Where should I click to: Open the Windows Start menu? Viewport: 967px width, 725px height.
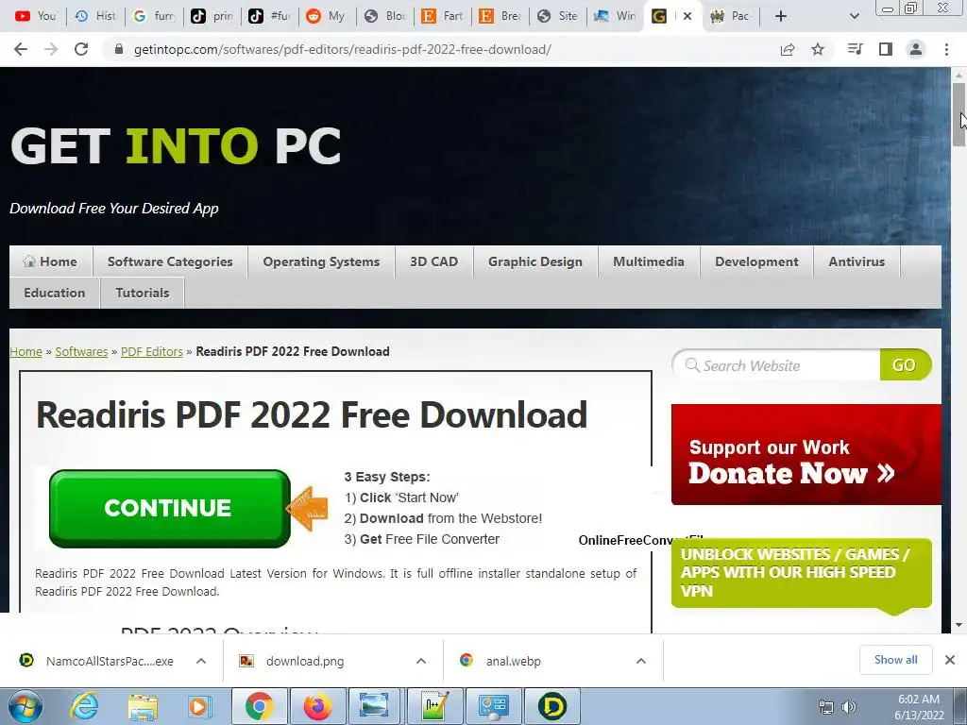click(x=25, y=706)
